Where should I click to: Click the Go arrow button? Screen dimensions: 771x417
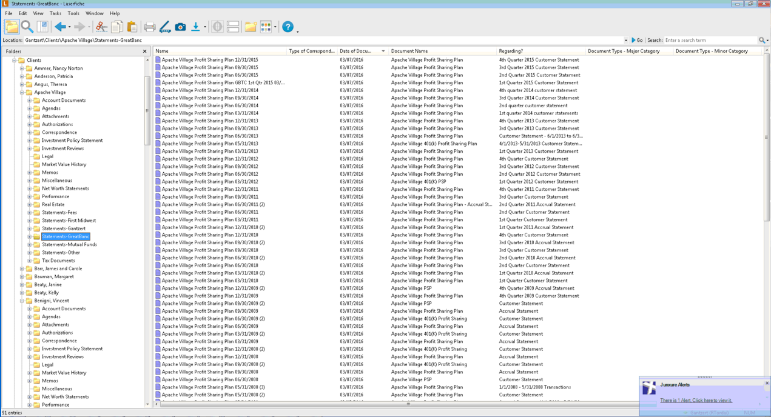click(637, 40)
